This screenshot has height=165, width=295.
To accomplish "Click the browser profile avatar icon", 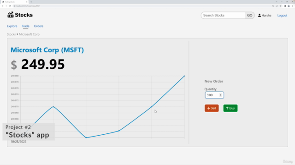I will pos(289,6).
